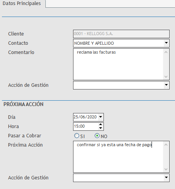Decrease Hora with the down arrow
Screen dimensions: 175x189
[101, 128]
